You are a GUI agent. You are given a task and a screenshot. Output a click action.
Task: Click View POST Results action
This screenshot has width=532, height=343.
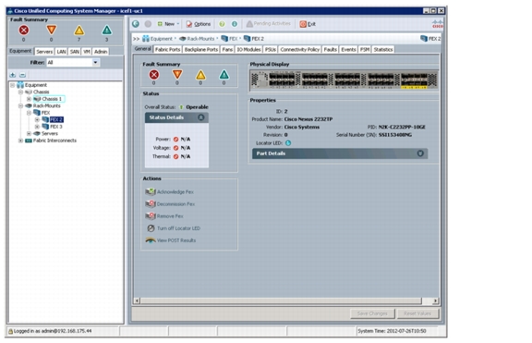click(171, 240)
